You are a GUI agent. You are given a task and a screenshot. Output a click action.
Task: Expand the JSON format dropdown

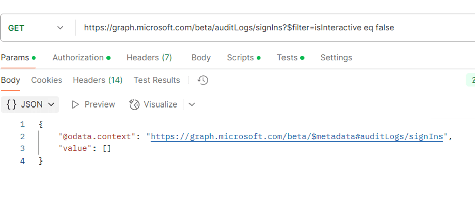[x=30, y=104]
